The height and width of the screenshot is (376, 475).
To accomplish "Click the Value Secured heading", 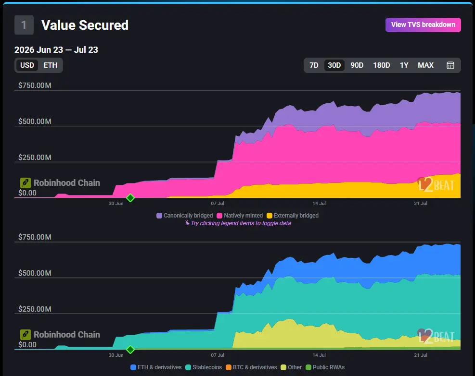I will click(x=85, y=25).
